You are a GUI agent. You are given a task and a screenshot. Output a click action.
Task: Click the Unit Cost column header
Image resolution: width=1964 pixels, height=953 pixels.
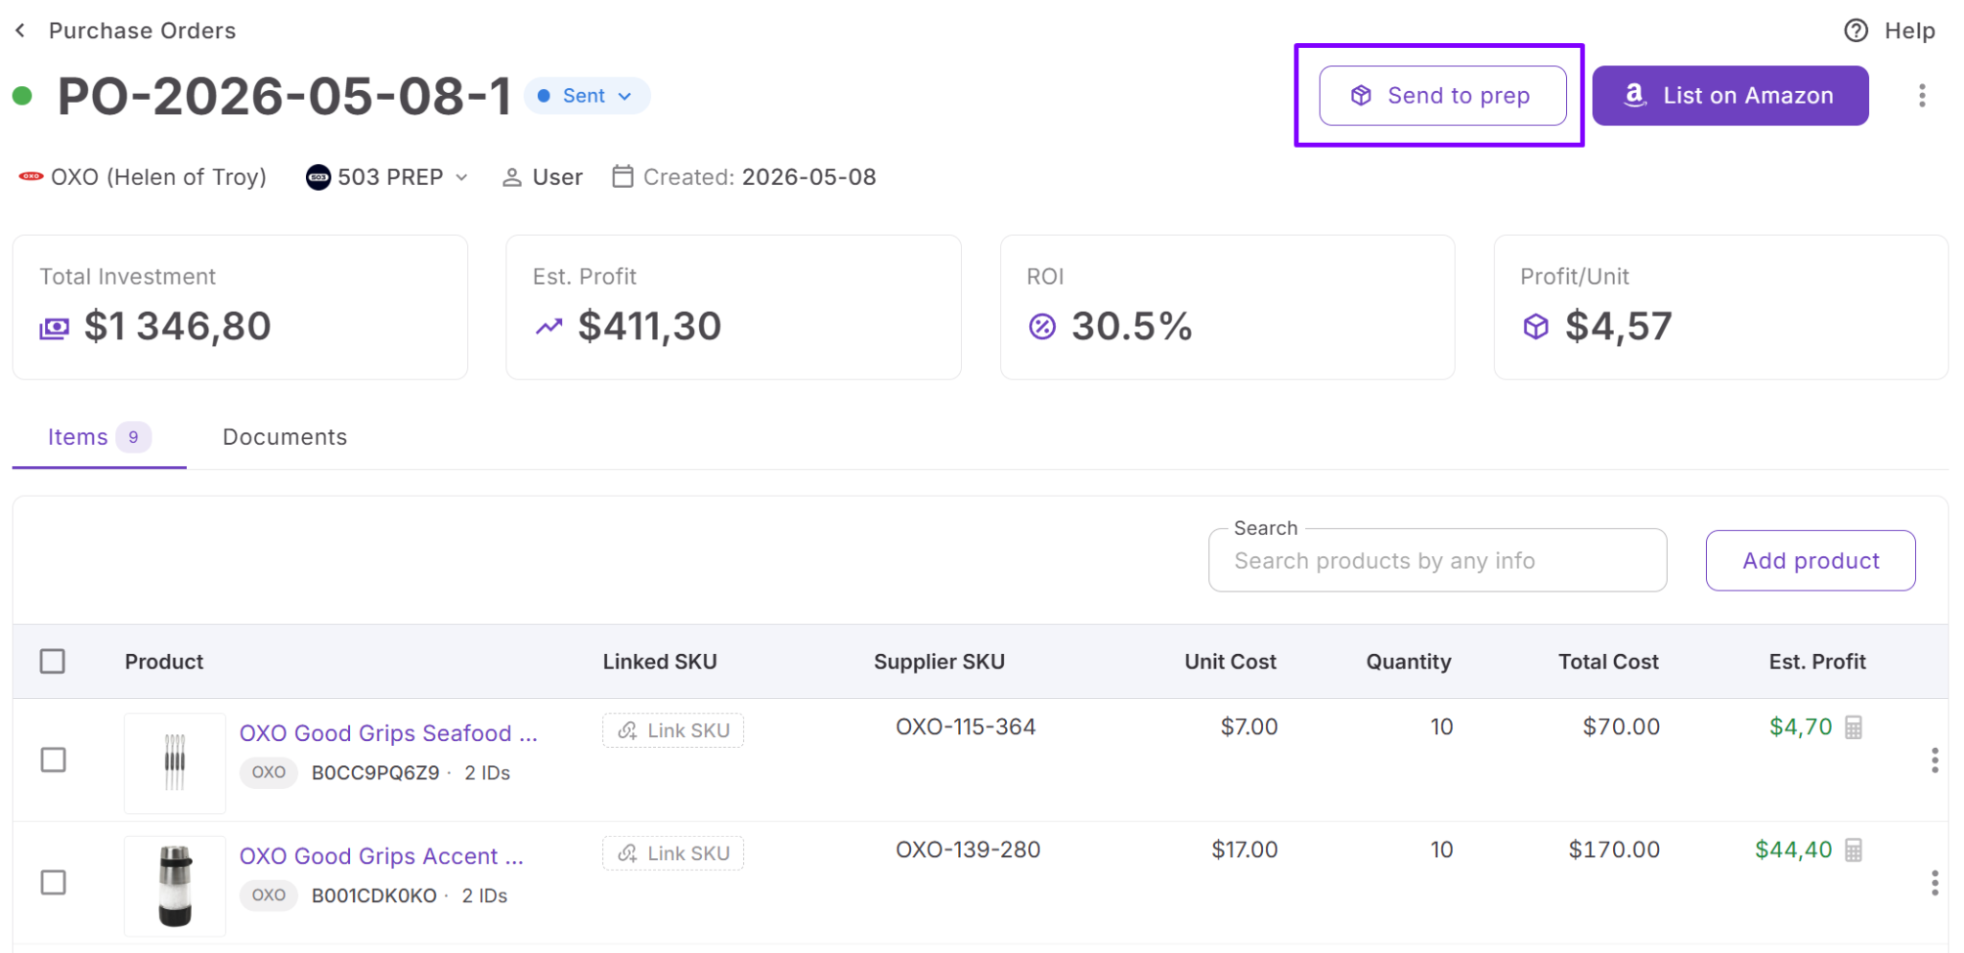coord(1230,662)
